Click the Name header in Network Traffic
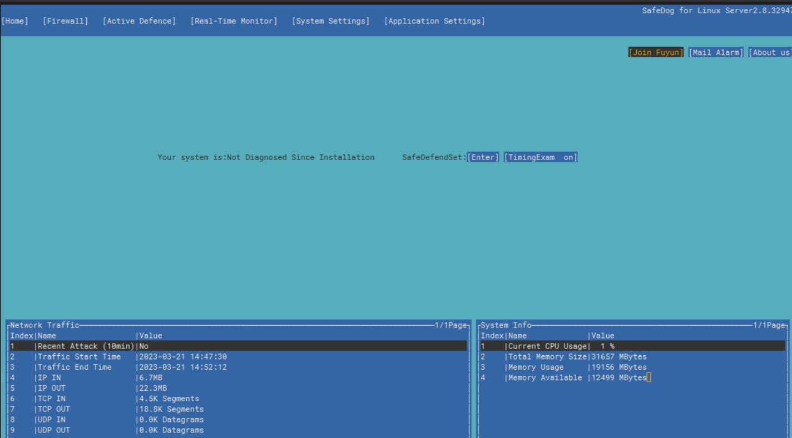Viewport: 792px width, 438px height. click(47, 336)
